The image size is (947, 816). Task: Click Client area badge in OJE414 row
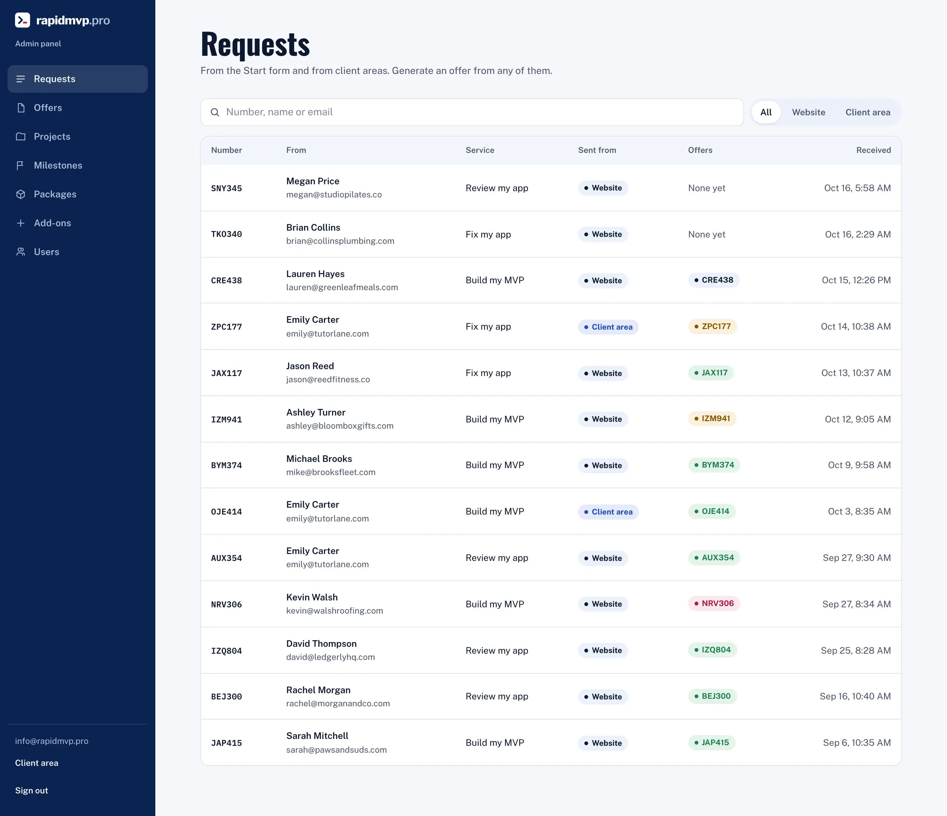tap(608, 512)
